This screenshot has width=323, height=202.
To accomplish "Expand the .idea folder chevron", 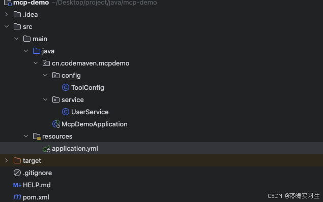I will [x=7, y=14].
